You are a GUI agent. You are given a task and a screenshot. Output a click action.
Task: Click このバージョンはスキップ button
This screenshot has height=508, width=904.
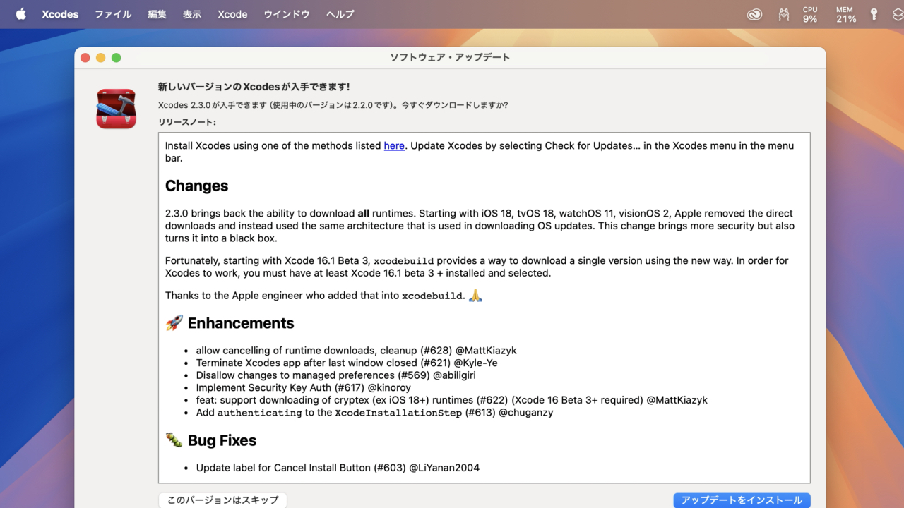(222, 500)
